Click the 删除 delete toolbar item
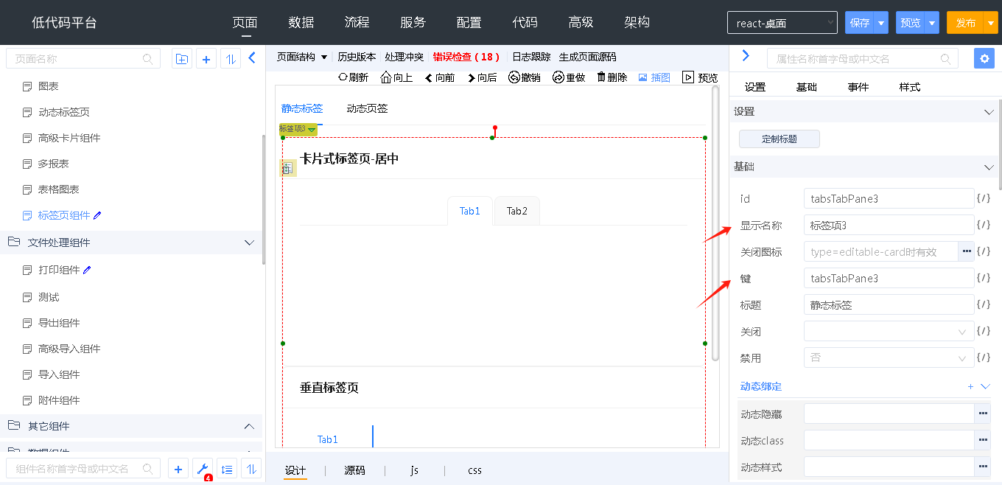This screenshot has width=1002, height=485. click(x=612, y=77)
